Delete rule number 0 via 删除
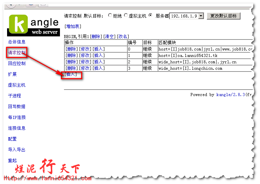Image resolution: width=260 pixels, height=184 pixels. 71,49
